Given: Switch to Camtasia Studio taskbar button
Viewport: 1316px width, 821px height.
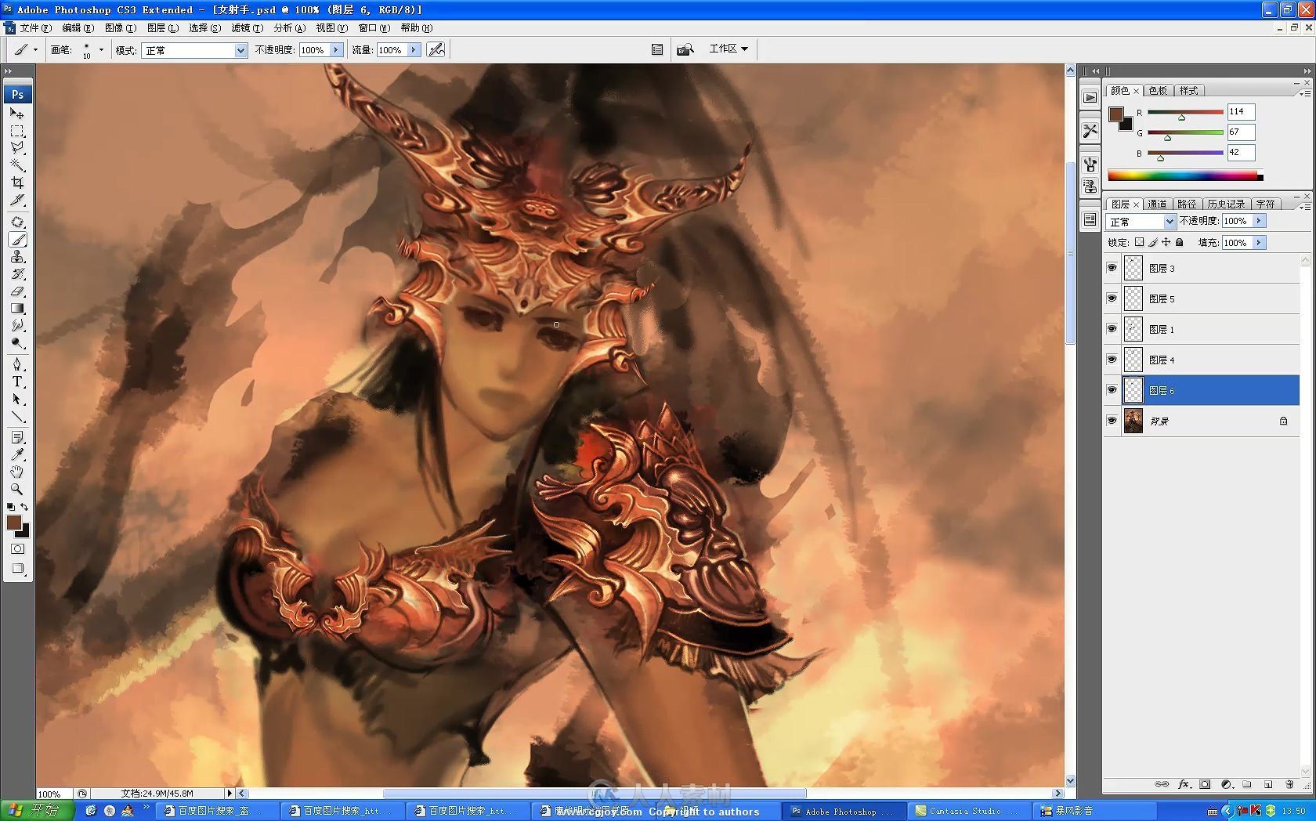Looking at the screenshot, I should pos(967,811).
